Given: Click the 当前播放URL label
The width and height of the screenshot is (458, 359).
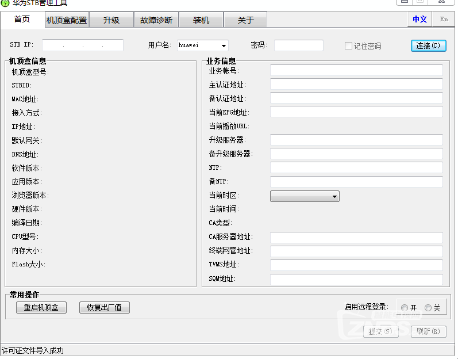Looking at the screenshot, I should (229, 127).
